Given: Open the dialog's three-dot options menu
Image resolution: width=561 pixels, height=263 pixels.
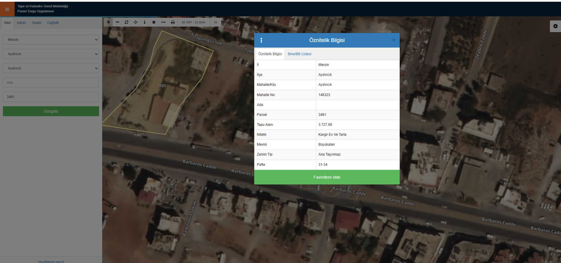Looking at the screenshot, I should [261, 40].
